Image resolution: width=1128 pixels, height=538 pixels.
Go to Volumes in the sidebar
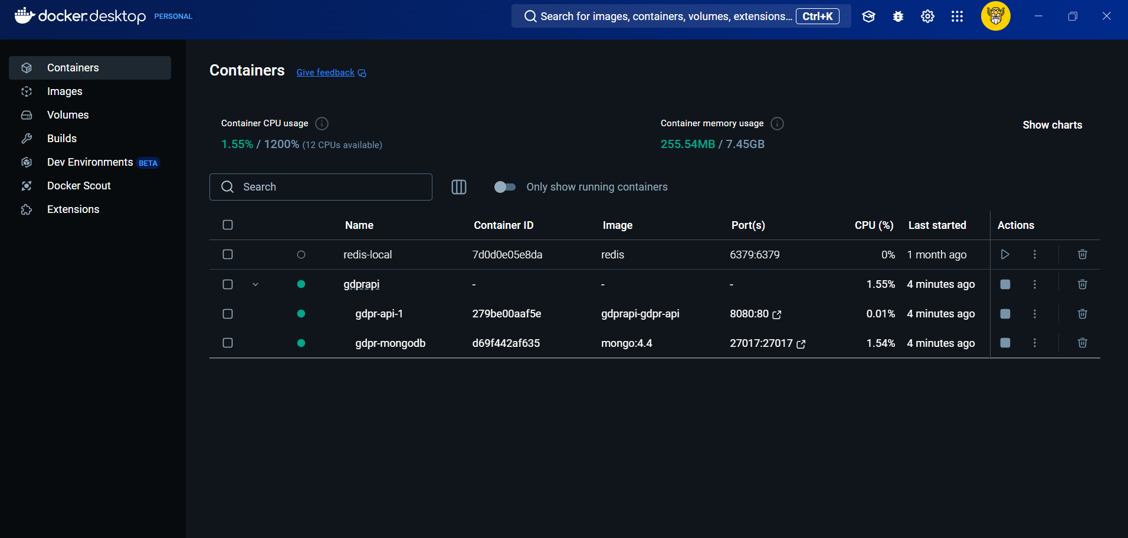90,115
